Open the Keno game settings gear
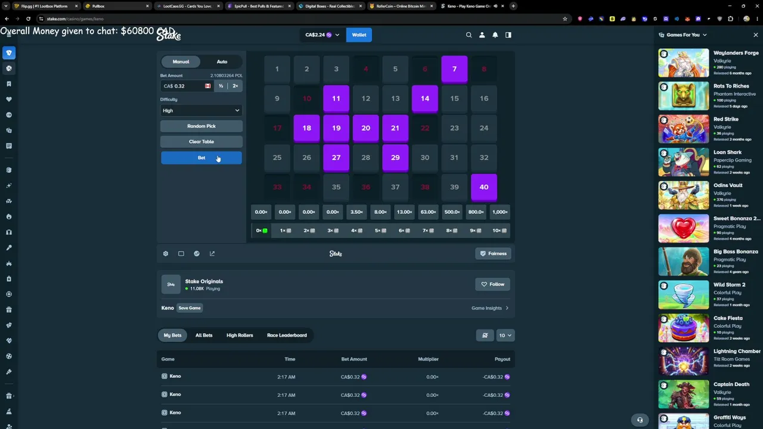This screenshot has width=763, height=429. [x=166, y=254]
